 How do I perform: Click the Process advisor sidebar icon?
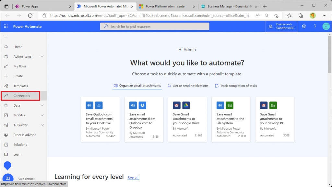6,135
